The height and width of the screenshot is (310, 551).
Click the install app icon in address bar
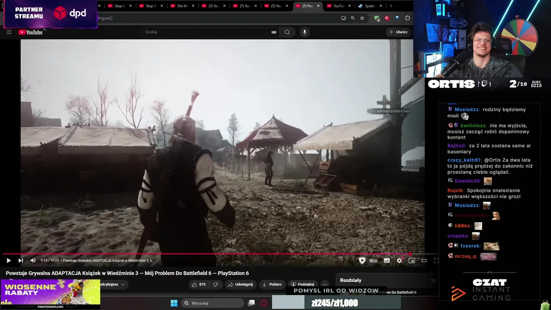pos(344,18)
